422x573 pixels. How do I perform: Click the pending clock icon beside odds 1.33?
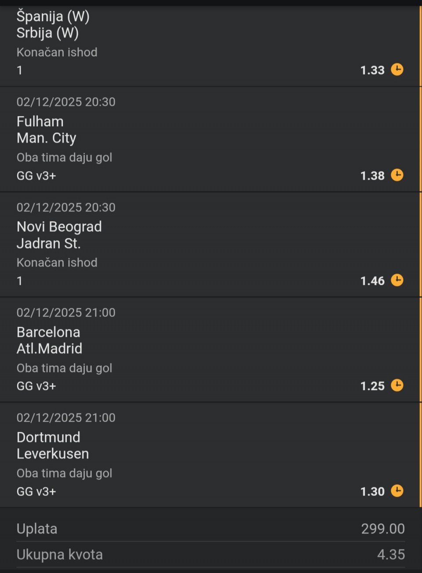(397, 69)
